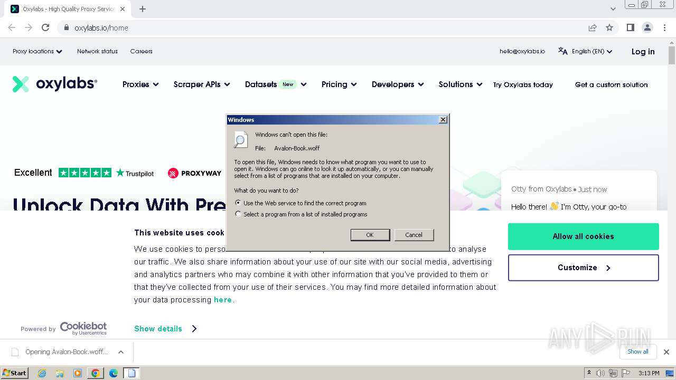
Task: Open Network status link
Action: tap(97, 51)
